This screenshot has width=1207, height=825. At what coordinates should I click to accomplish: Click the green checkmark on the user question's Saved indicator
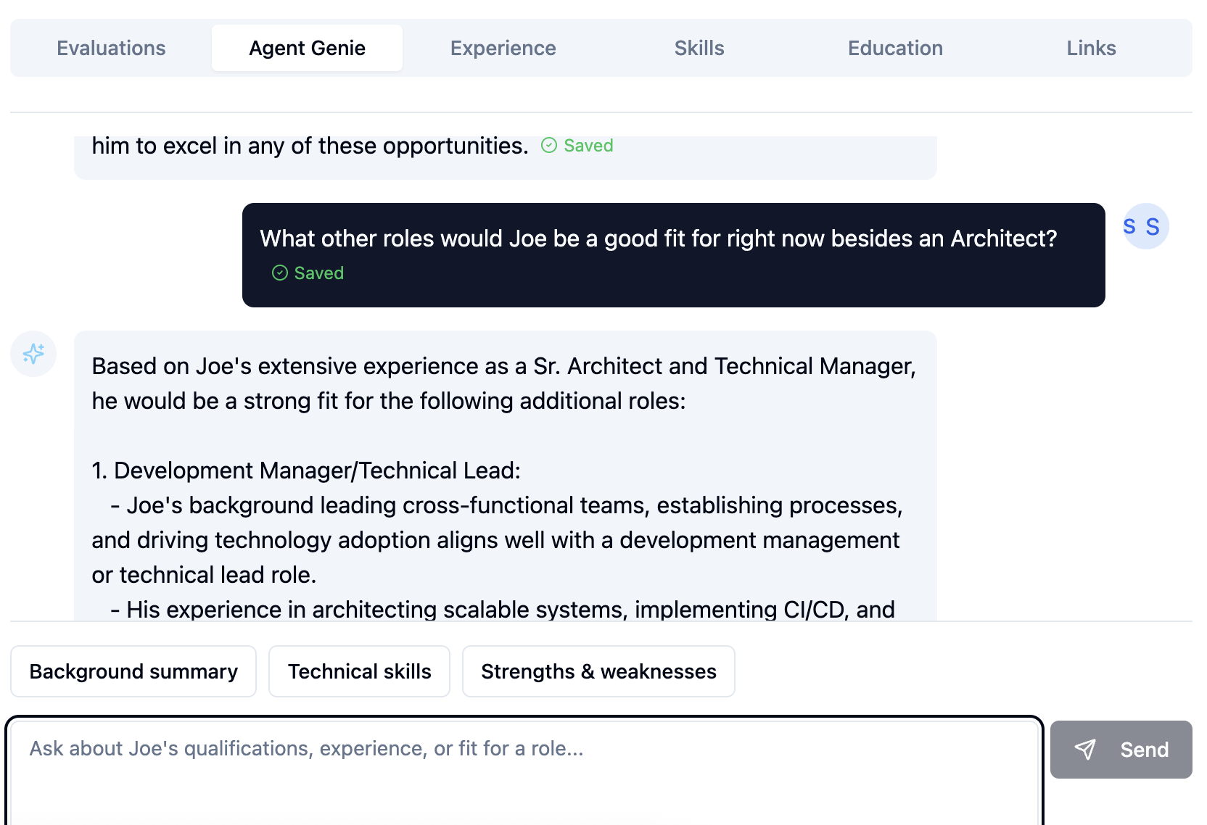280,273
